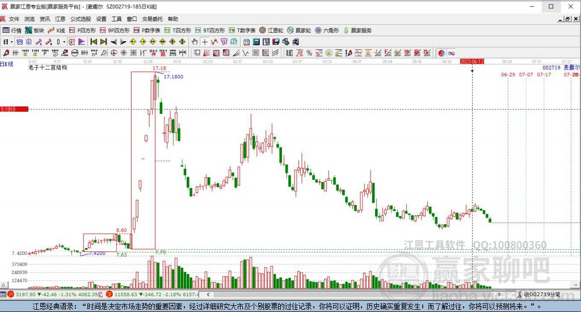581x312 pixels.
Task: Open the 文件 menu
Action: 14,19
